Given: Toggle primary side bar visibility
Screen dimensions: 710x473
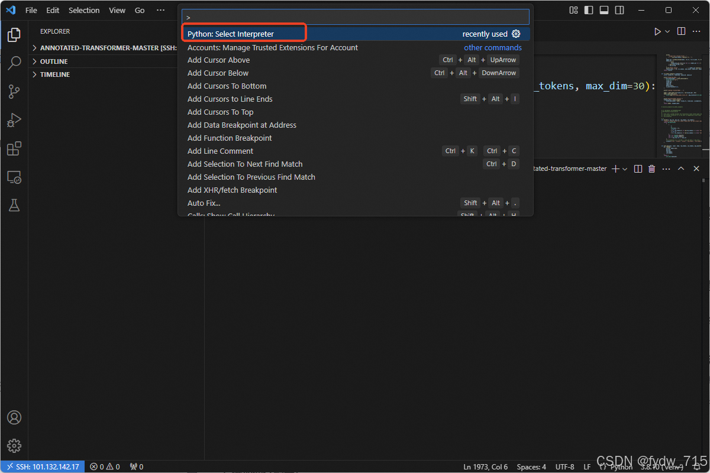Looking at the screenshot, I should [589, 10].
